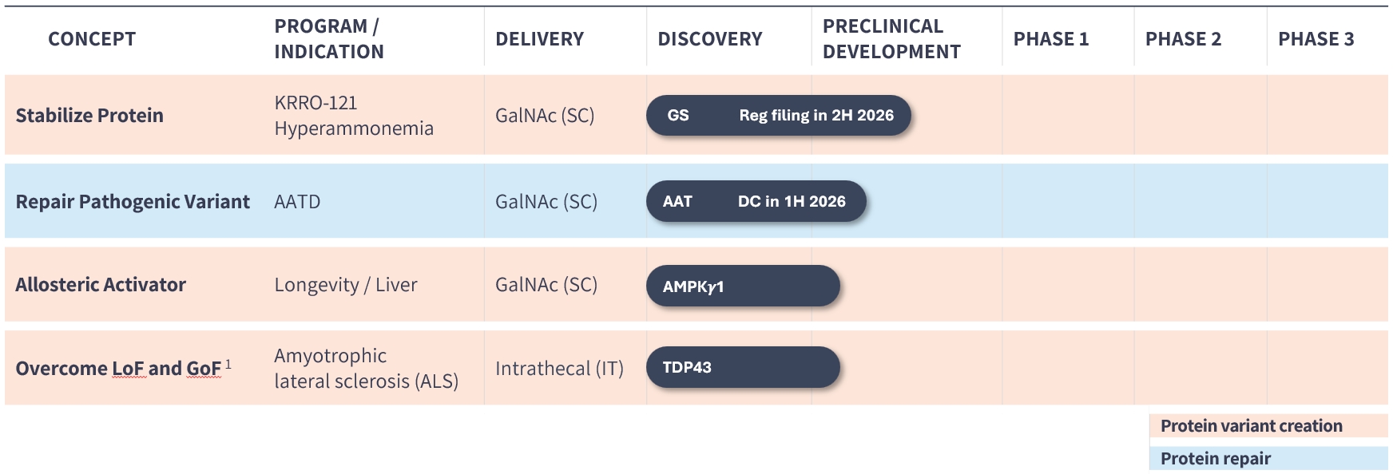This screenshot has height=474, width=1393.
Task: Click the KRRO-121 Hyperammonemia program text
Action: [354, 115]
